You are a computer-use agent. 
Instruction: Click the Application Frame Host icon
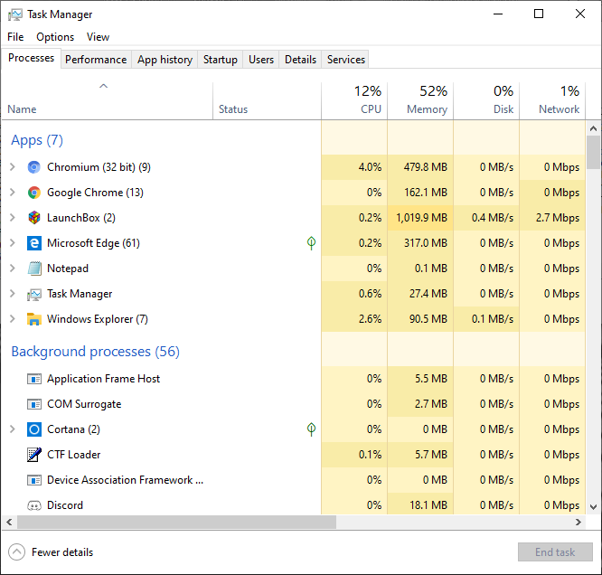pos(34,379)
